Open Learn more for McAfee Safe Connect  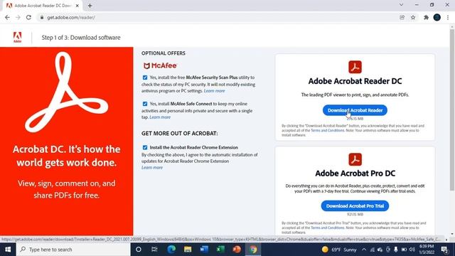coord(160,117)
